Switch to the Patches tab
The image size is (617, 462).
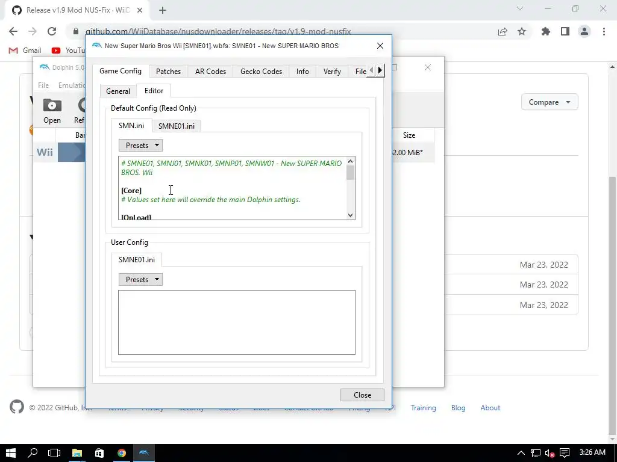pos(168,71)
